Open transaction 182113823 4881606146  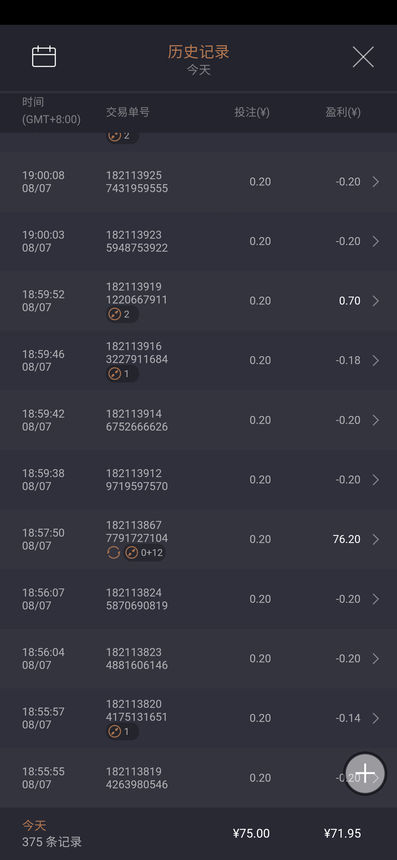coord(137,658)
